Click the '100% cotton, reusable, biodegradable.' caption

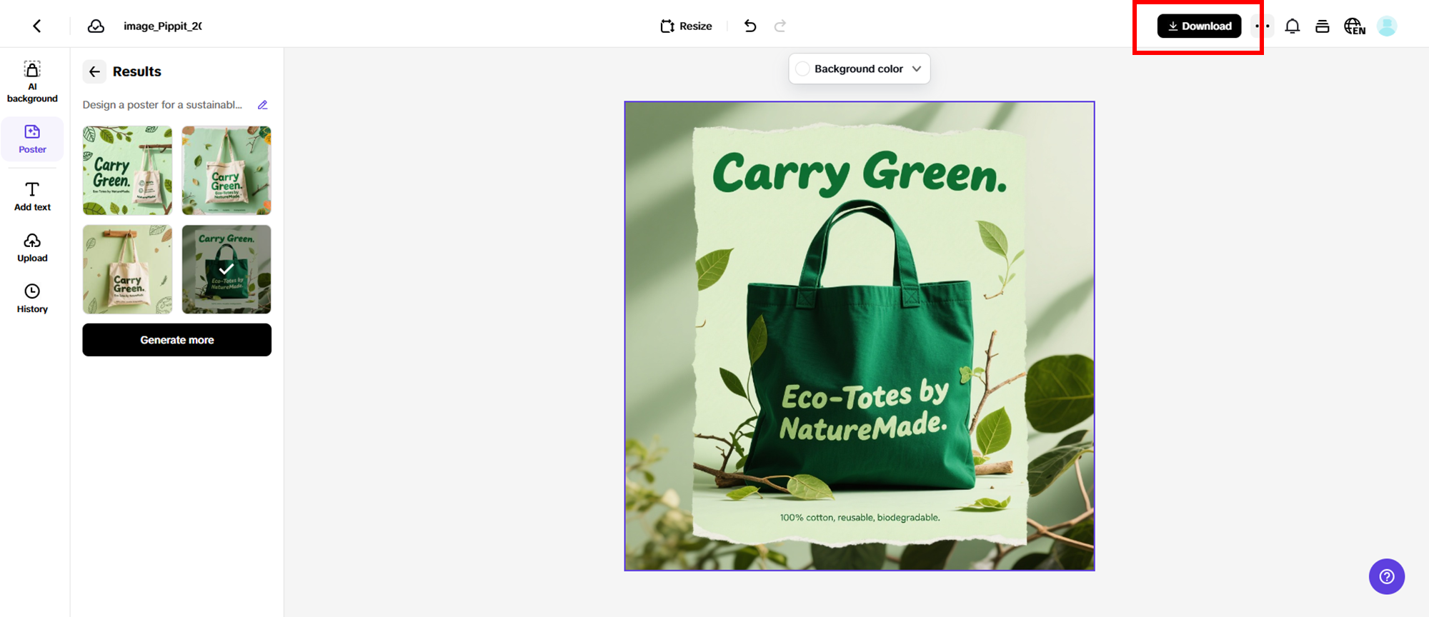coord(860,518)
